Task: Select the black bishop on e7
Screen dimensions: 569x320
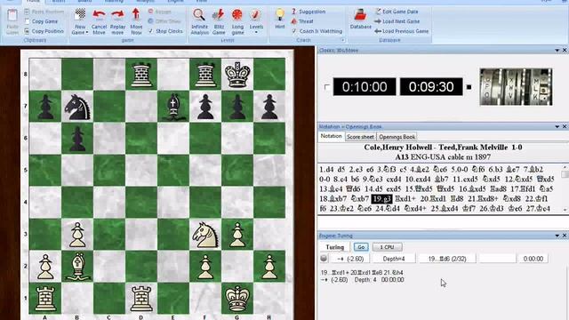Action: coord(173,107)
